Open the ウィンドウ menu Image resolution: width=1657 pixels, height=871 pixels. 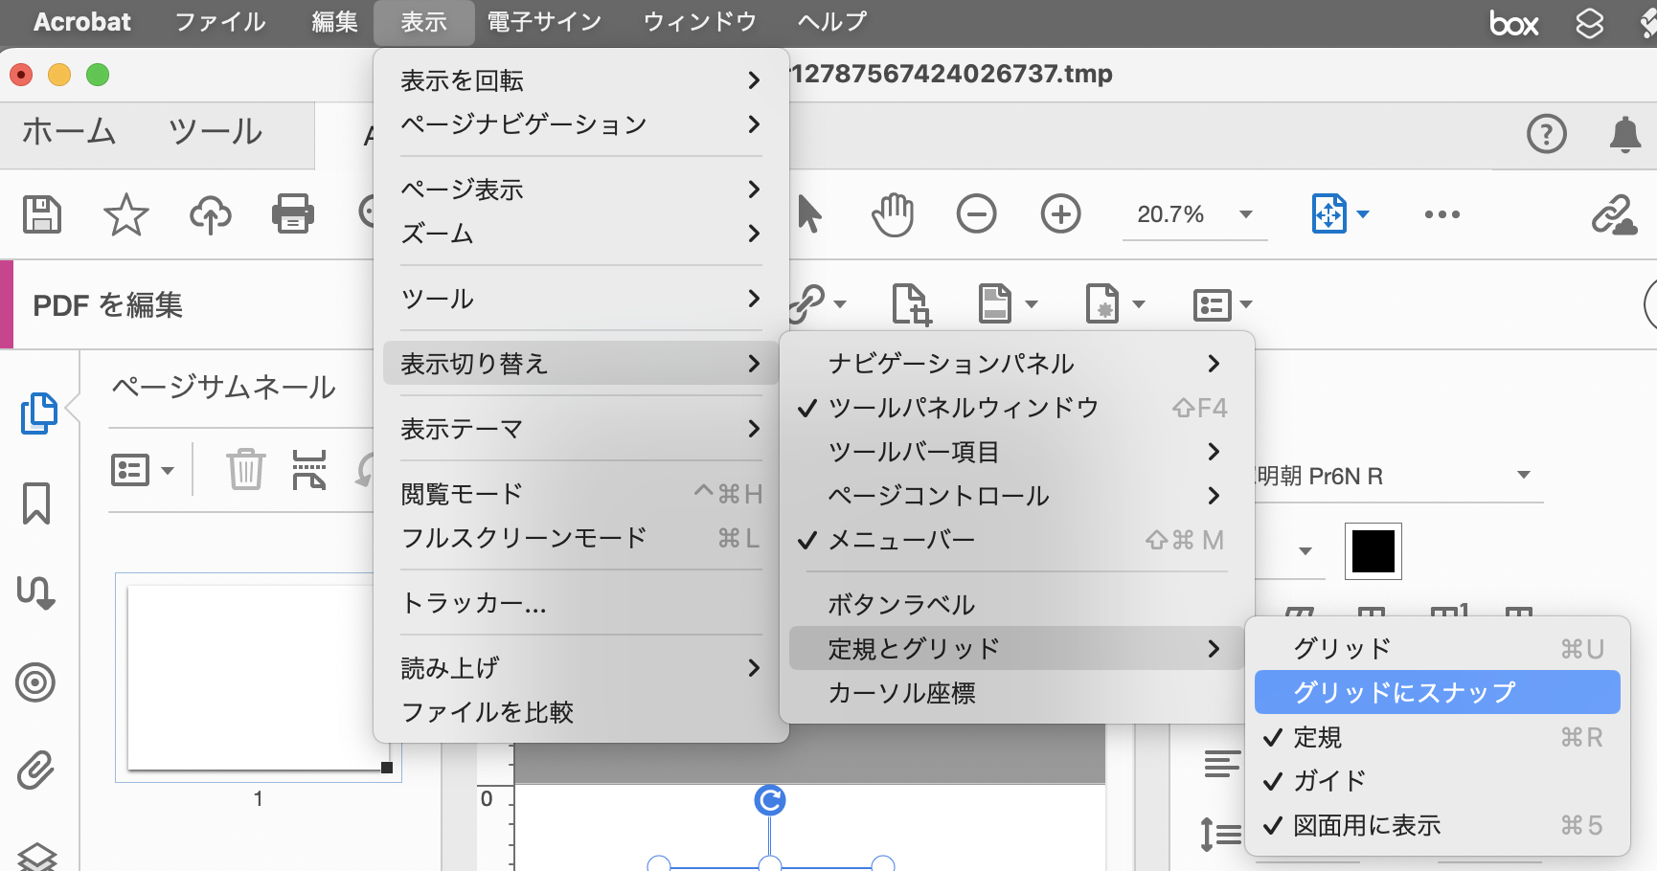click(699, 21)
